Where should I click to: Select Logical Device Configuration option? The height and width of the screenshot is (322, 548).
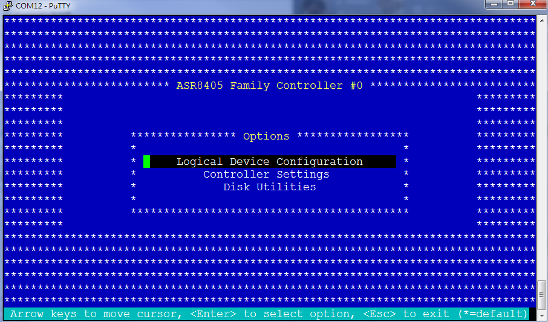[x=269, y=162]
